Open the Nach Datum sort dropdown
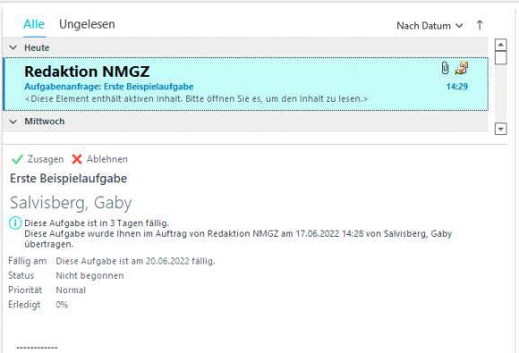This screenshot has width=519, height=353. click(x=430, y=25)
